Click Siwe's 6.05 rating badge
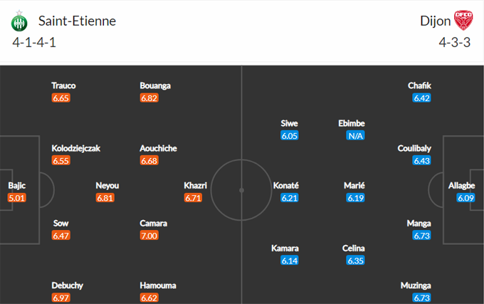This screenshot has width=484, height=304. pyautogui.click(x=290, y=135)
